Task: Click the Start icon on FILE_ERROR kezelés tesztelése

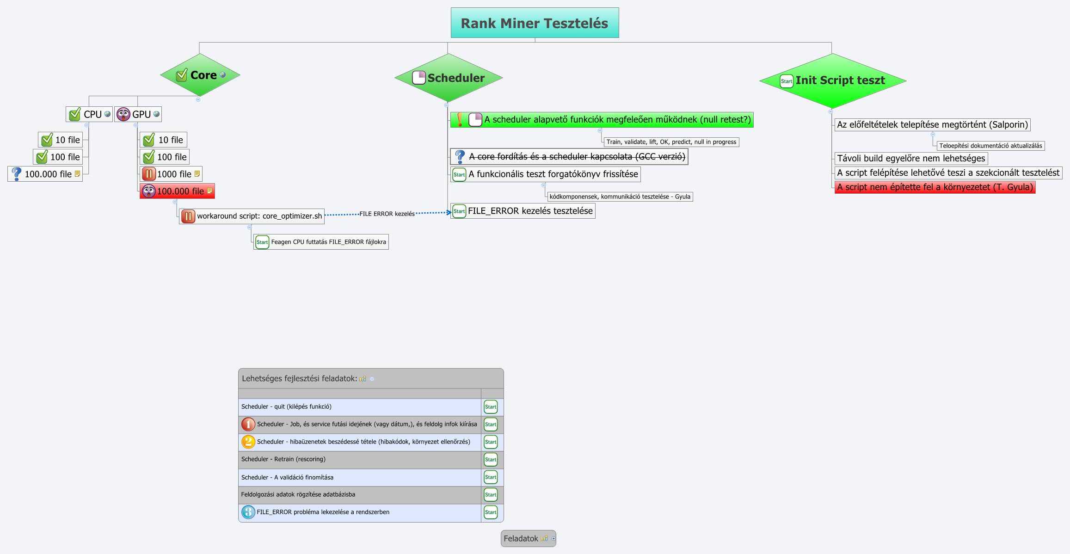Action: (459, 210)
